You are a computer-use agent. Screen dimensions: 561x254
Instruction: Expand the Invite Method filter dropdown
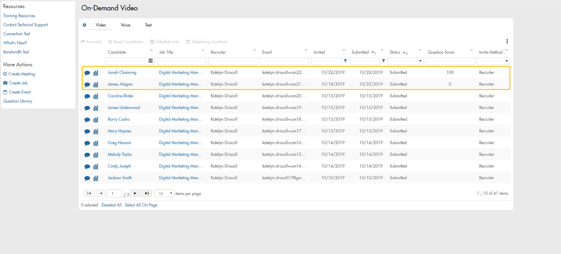[493, 61]
